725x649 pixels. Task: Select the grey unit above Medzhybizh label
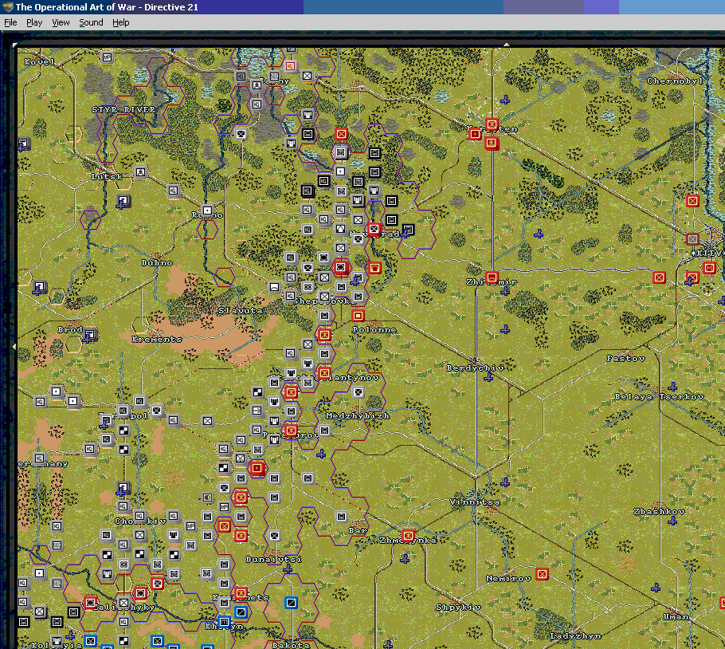click(358, 392)
